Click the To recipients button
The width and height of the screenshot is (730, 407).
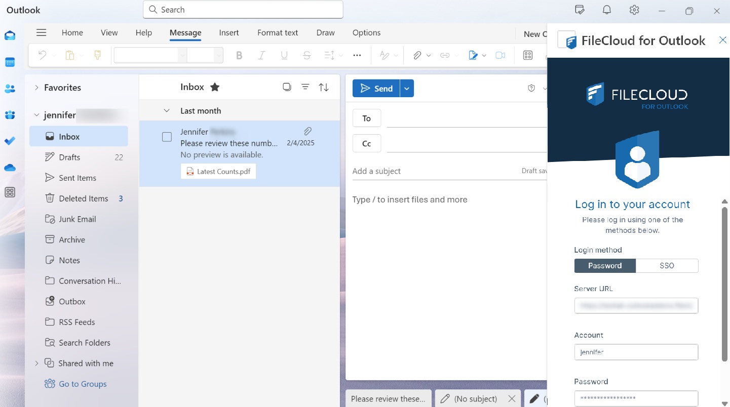point(367,118)
